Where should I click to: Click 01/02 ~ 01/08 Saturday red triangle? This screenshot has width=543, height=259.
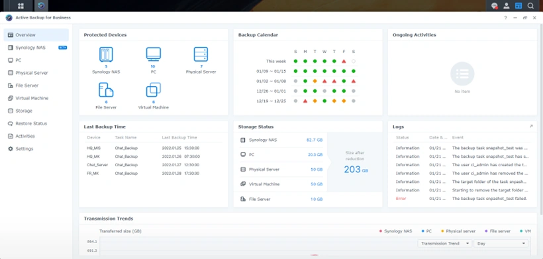(x=353, y=81)
